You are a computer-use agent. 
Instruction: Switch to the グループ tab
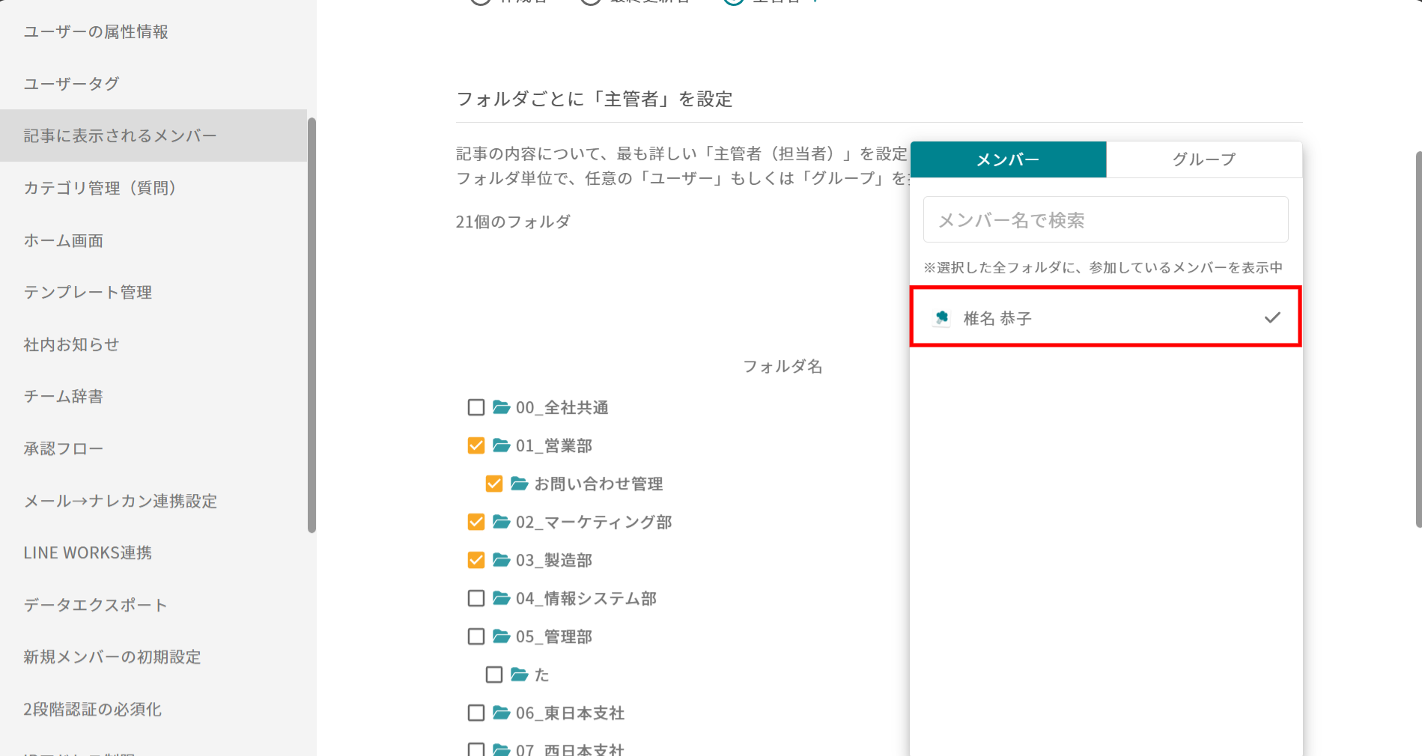[x=1203, y=159]
